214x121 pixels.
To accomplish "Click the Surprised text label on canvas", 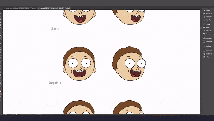I will tap(55, 83).
